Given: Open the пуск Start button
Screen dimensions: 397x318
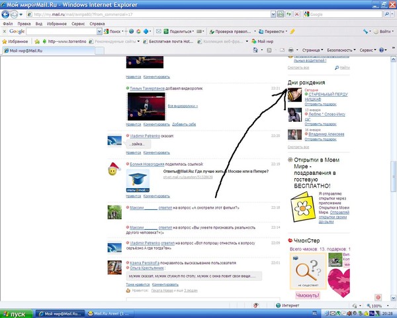Looking at the screenshot, I should pyautogui.click(x=16, y=314).
